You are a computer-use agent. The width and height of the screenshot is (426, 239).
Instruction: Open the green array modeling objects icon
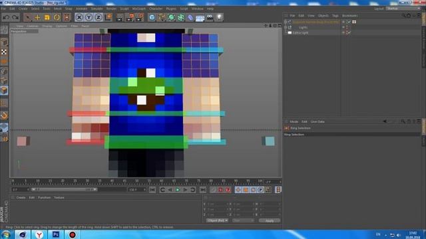(x=180, y=17)
